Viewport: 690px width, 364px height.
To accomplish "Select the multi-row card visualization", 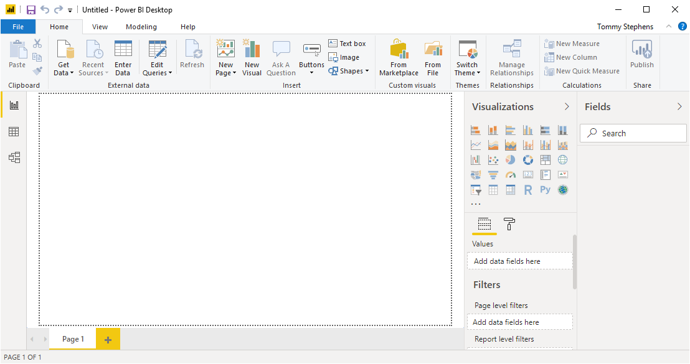I will coord(546,175).
